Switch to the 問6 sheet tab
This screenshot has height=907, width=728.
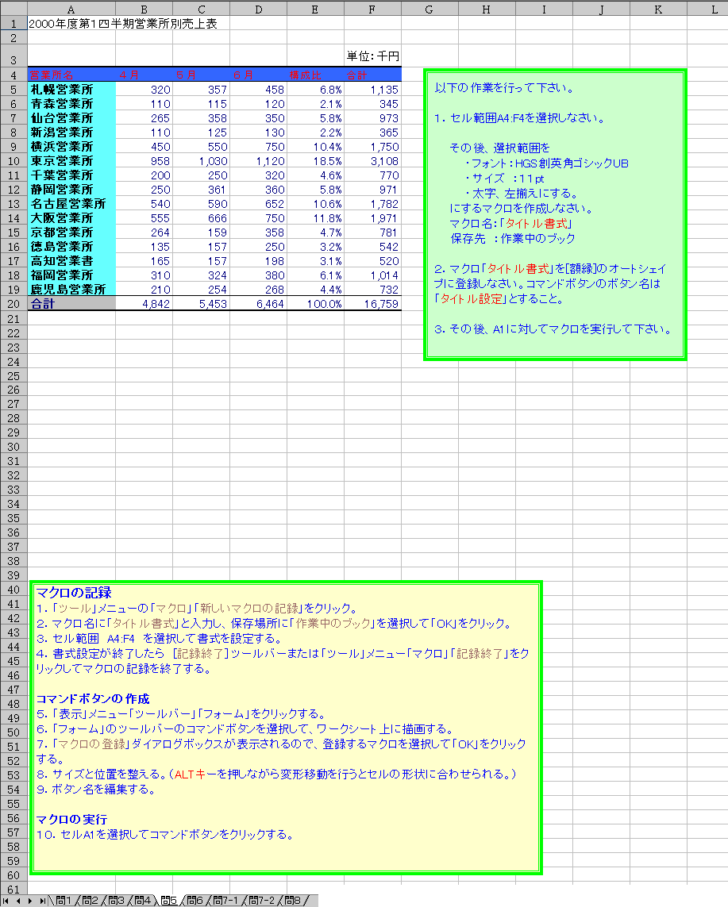point(195,901)
